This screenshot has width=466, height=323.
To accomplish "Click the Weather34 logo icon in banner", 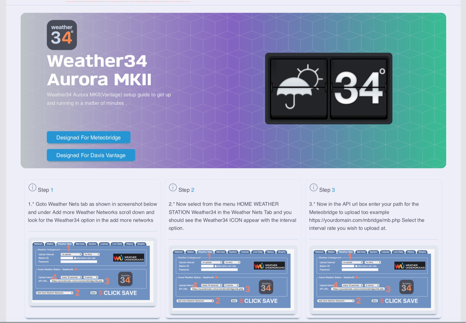I will coord(62,35).
